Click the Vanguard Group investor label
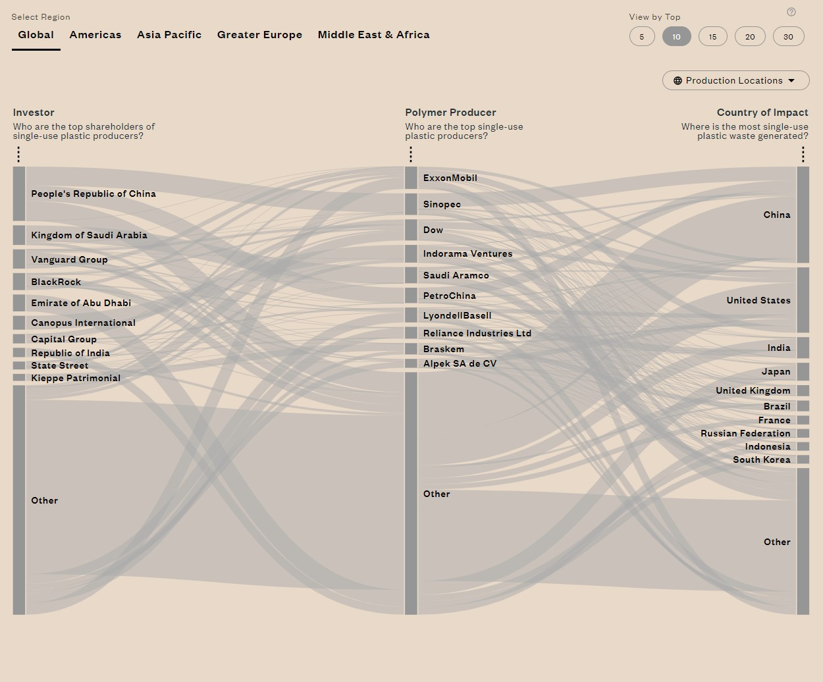This screenshot has width=823, height=682. [69, 259]
